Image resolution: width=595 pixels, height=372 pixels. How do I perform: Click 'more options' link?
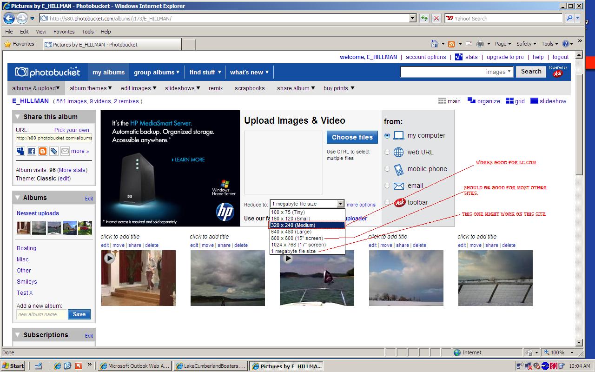pos(361,205)
